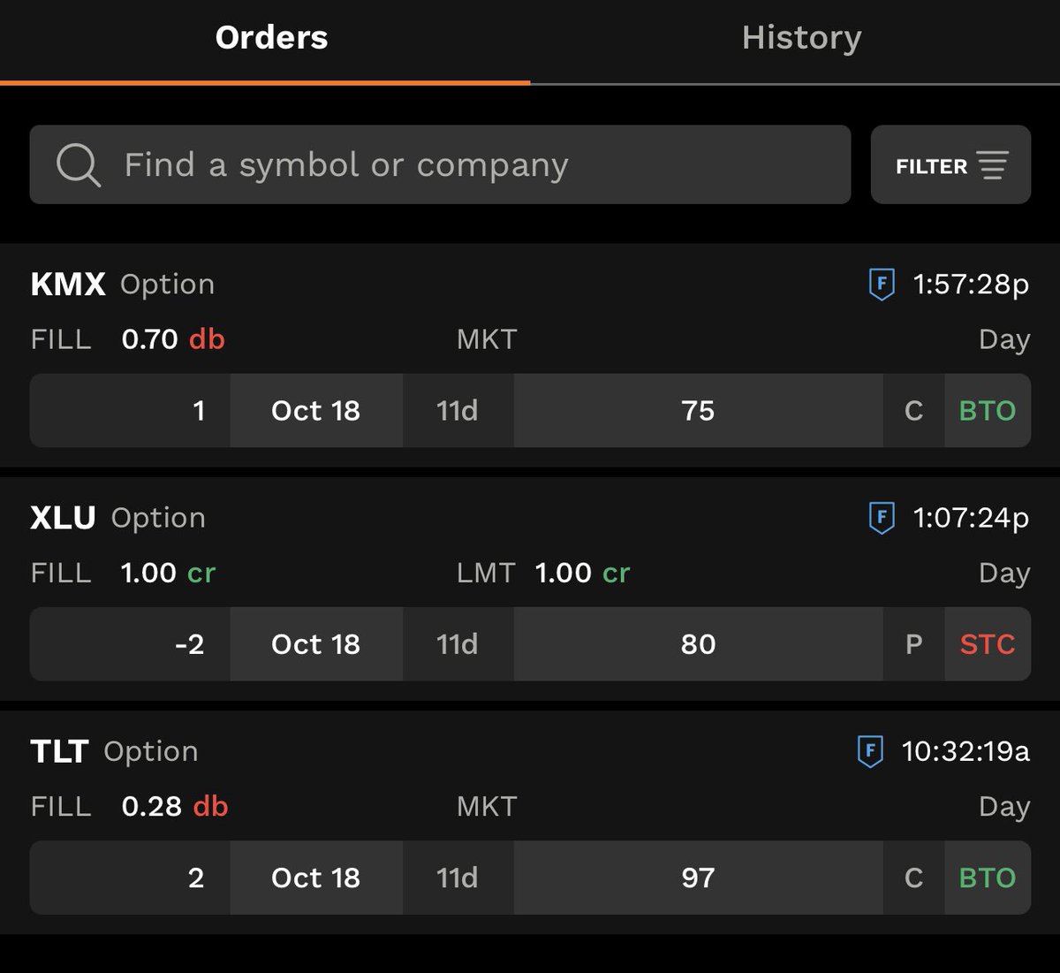Click the Oct 18 expiration on KMX leg

point(316,411)
